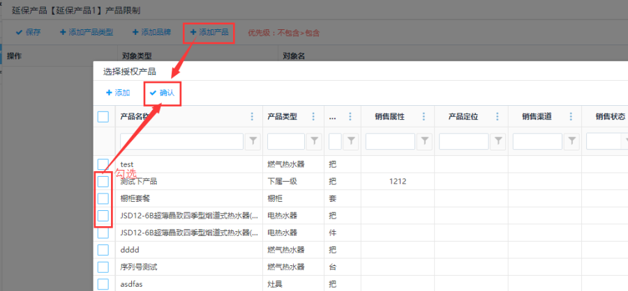This screenshot has width=628, height=291.
Task: Check the box for 测试下产品 row
Action: tap(103, 182)
